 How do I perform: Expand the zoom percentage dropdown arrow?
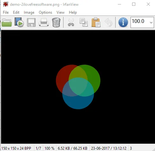tap(151, 22)
